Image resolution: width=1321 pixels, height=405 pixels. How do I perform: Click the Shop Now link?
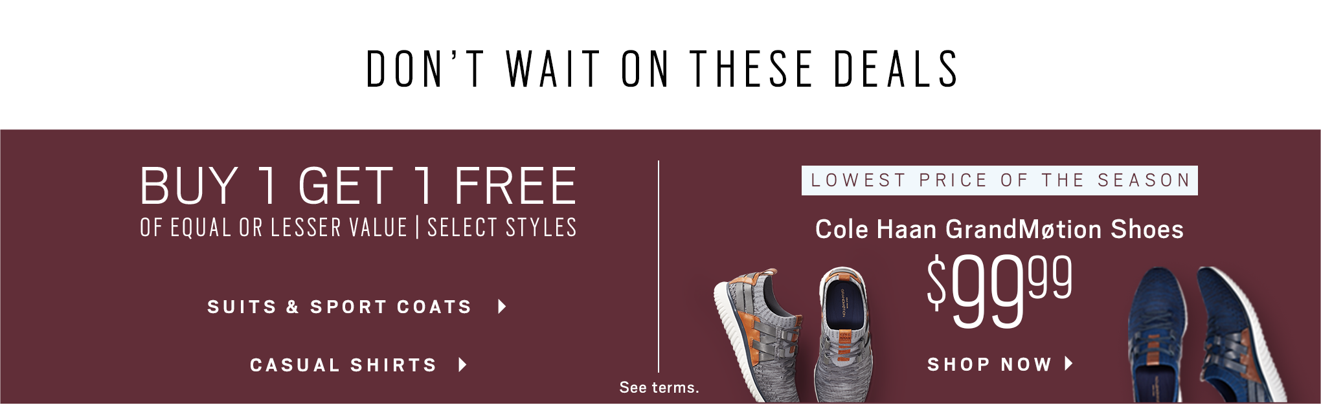(x=989, y=364)
